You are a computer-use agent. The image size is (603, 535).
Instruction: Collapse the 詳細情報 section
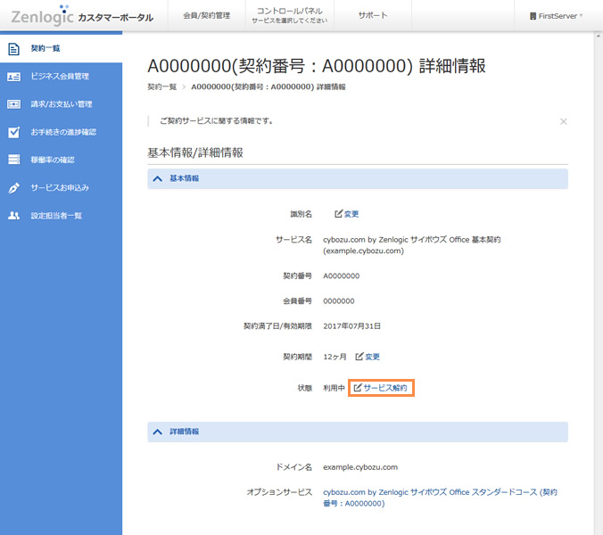(158, 432)
